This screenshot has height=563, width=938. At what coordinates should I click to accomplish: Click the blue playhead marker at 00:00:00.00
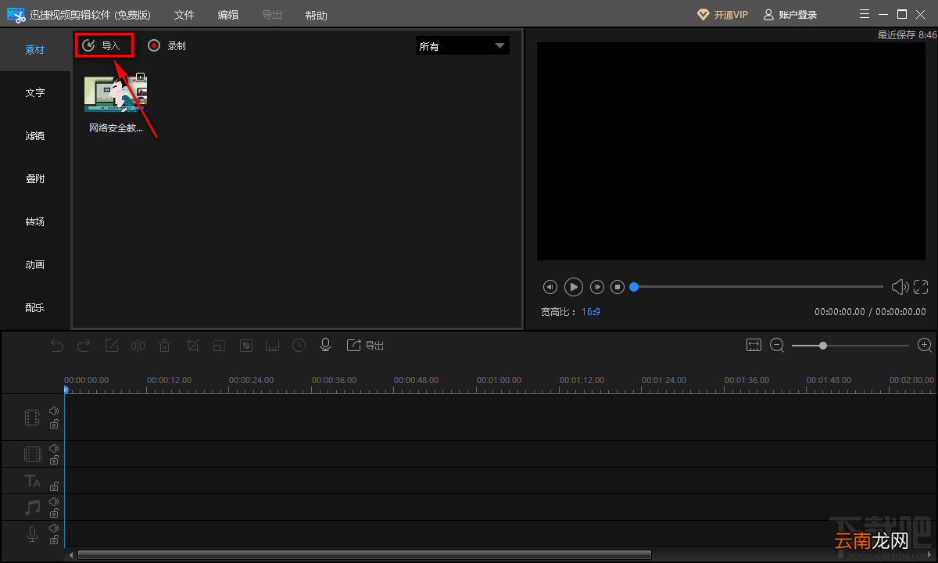click(66, 389)
